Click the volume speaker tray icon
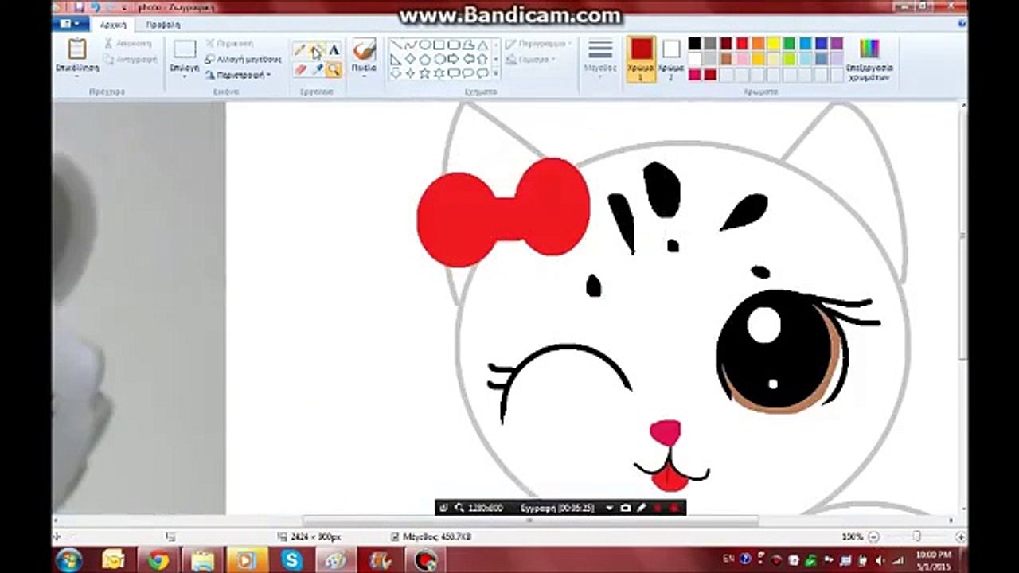Viewport: 1019px width, 573px height. (x=880, y=559)
